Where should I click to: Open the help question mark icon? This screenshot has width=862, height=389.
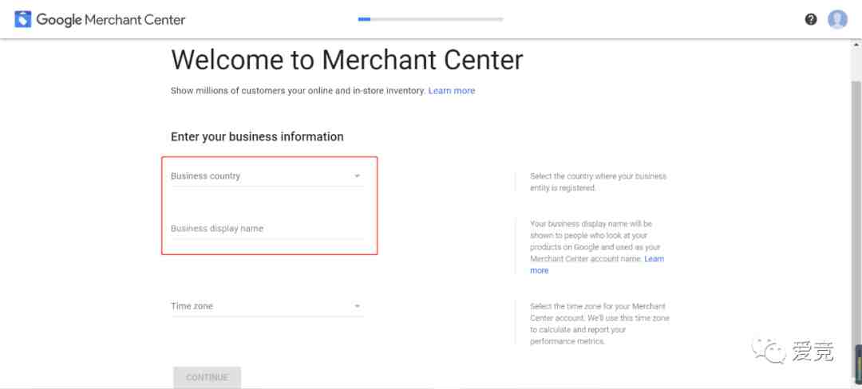(811, 20)
